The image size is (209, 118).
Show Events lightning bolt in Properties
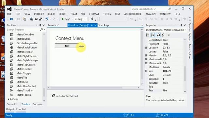[163, 35]
